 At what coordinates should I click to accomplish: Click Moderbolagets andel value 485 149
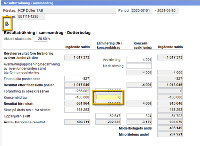170,128
